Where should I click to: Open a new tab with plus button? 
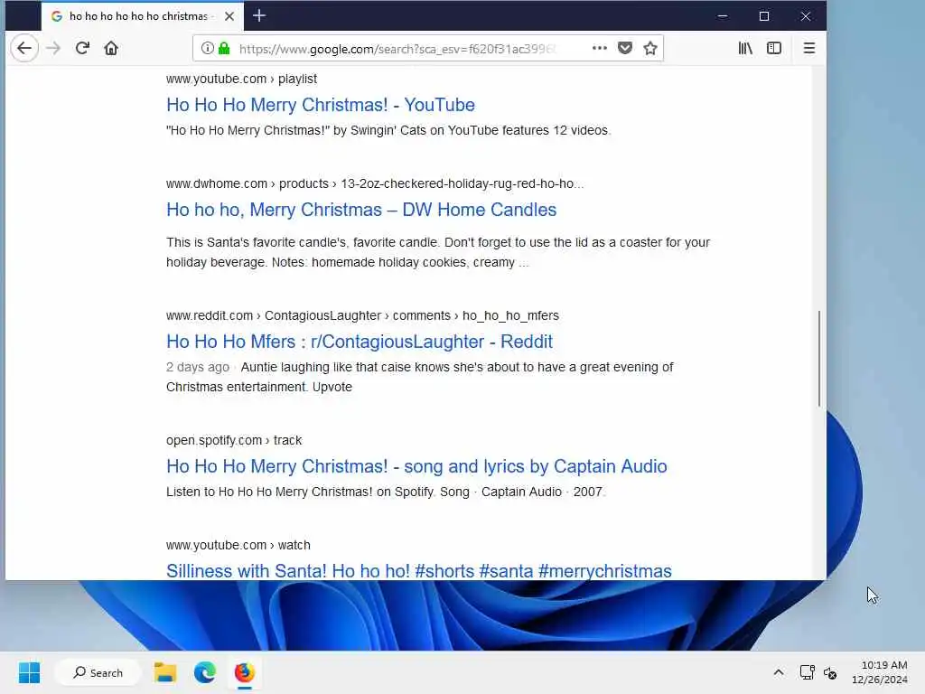point(259,16)
